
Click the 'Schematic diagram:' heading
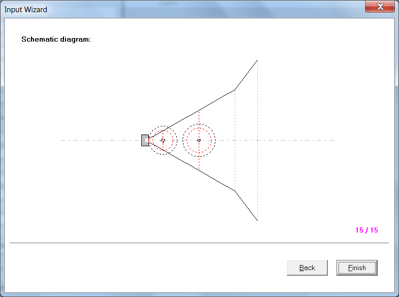point(56,40)
